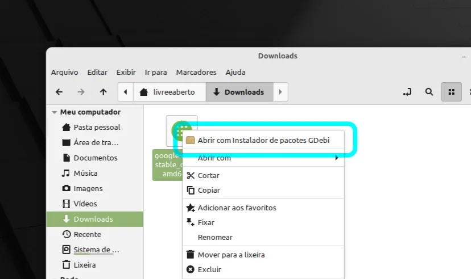Choose Excluir in the context menu

(263, 269)
